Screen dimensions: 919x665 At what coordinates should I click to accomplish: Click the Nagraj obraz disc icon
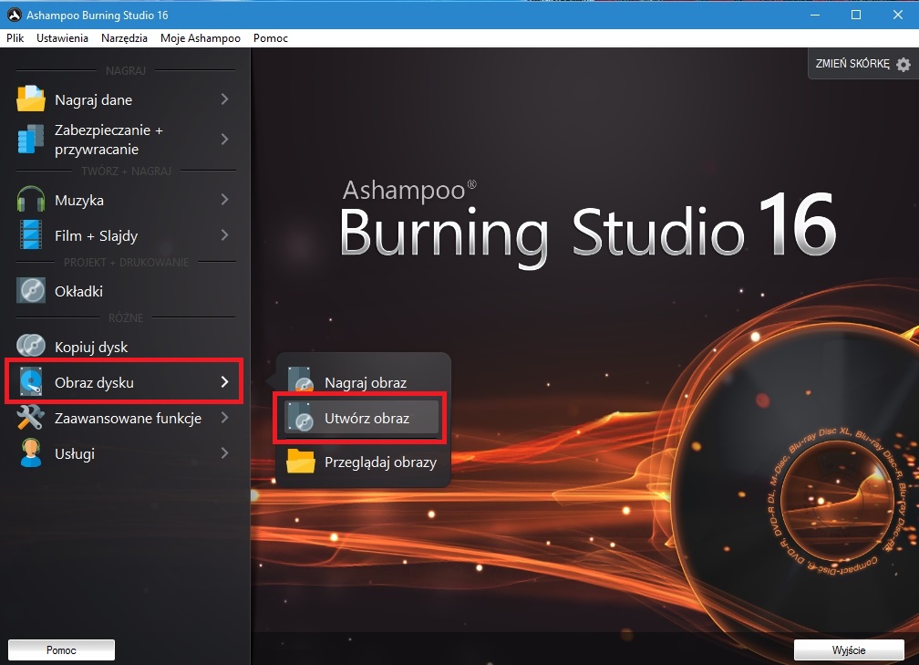[x=301, y=381]
